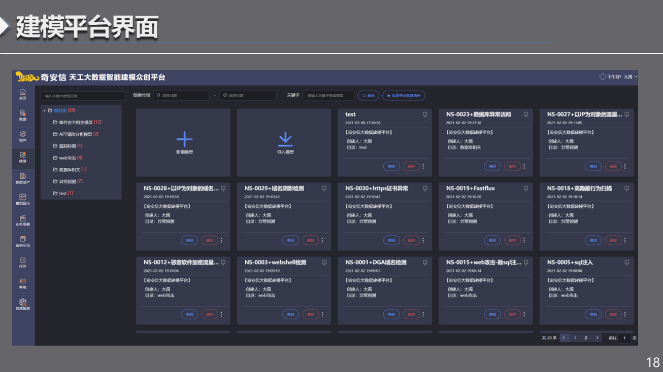Click pin icon on NS-0015+web攻击 card
Screen dimensions: 663x372
click(x=526, y=263)
